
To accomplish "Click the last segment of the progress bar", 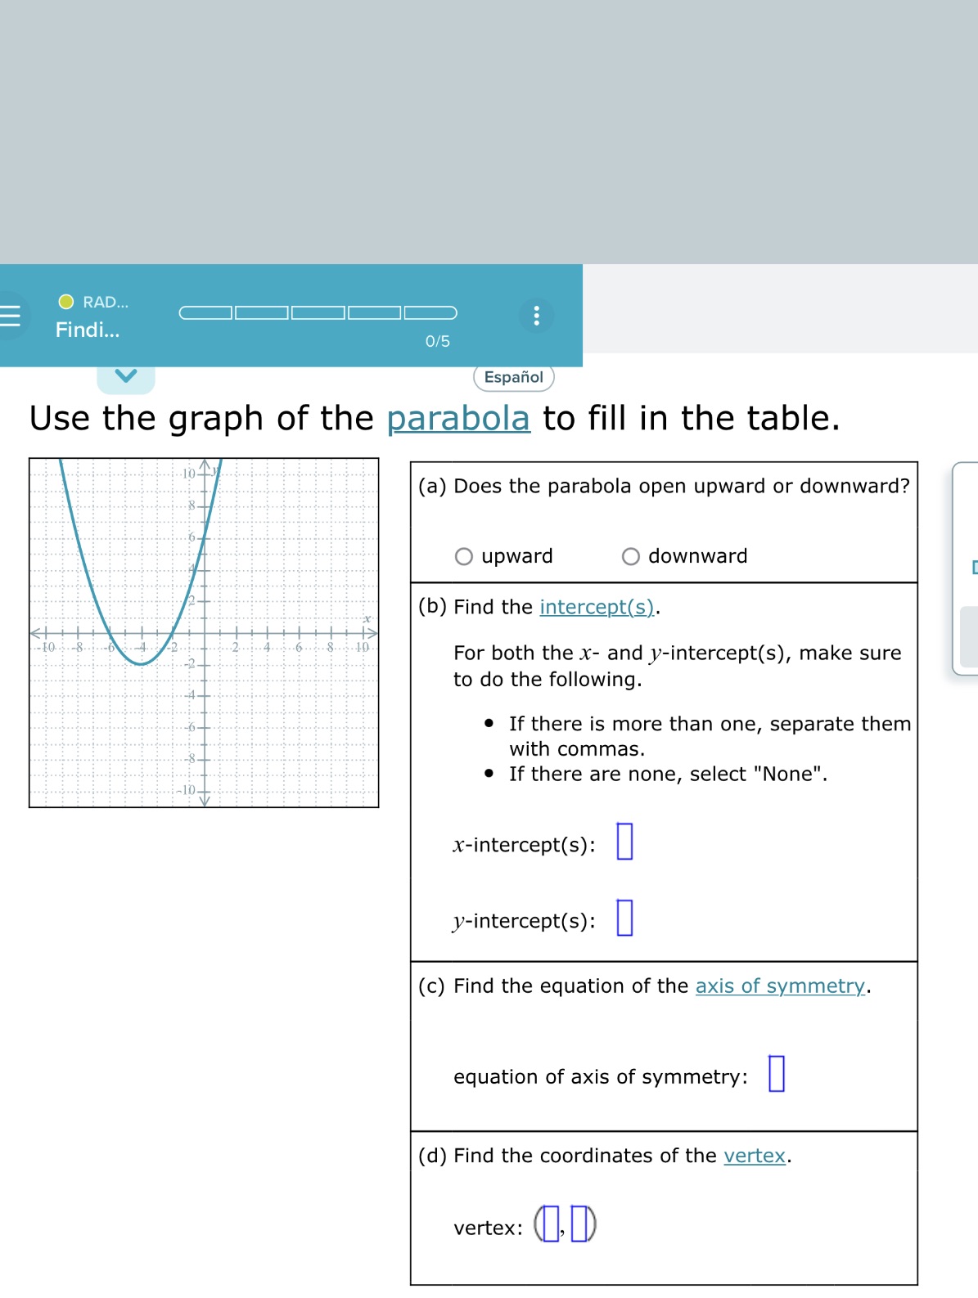I will pyautogui.click(x=430, y=313).
